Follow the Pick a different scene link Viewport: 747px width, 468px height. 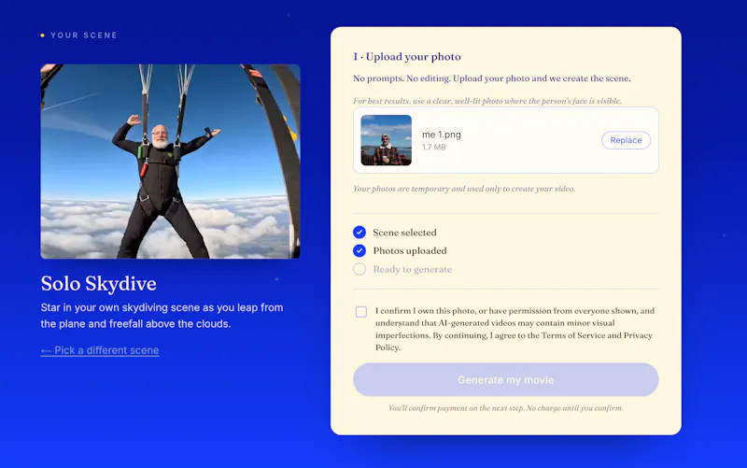pos(100,350)
